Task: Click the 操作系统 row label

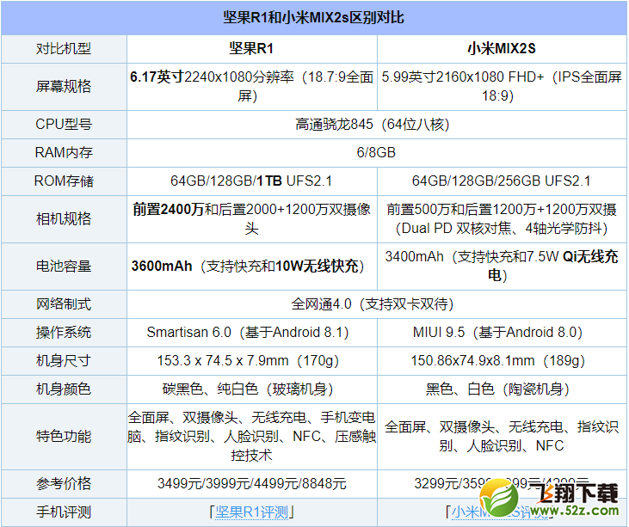Action: (x=64, y=333)
